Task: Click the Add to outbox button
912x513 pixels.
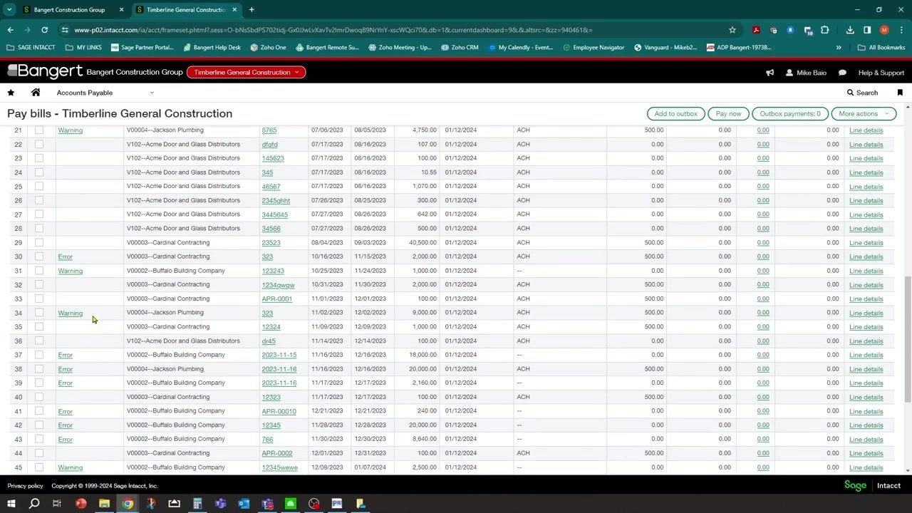Action: tap(676, 114)
